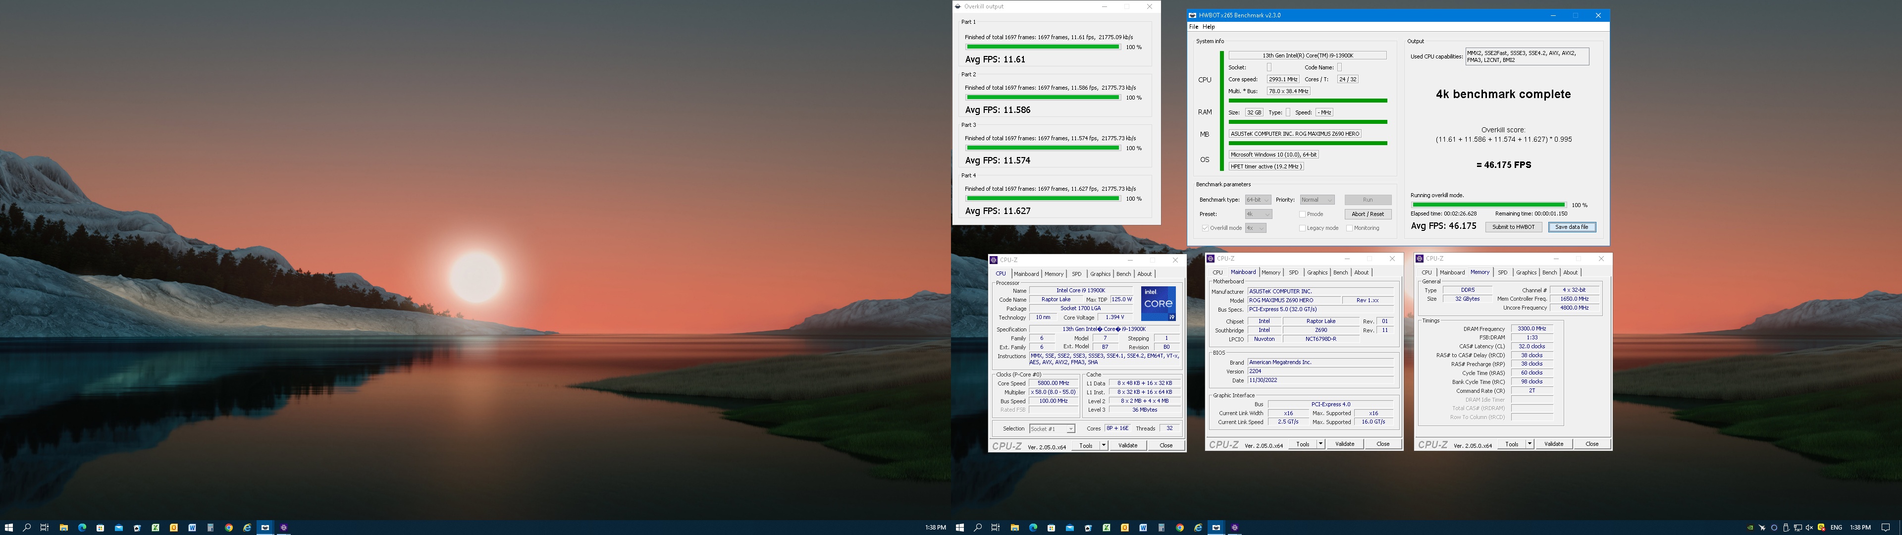Click the Safely Remove Hardware tray icon
This screenshot has height=535, width=1902.
1787,528
